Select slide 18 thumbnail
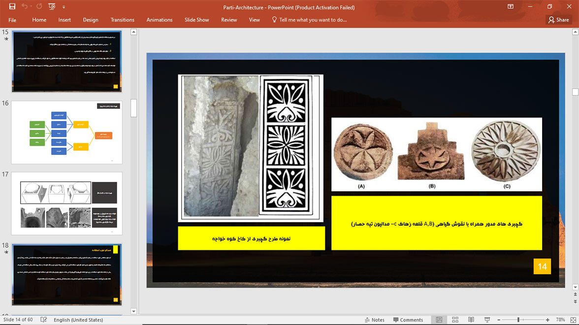 click(x=66, y=274)
